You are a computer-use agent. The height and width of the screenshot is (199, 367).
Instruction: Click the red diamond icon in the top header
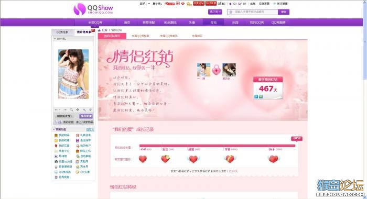183,4
